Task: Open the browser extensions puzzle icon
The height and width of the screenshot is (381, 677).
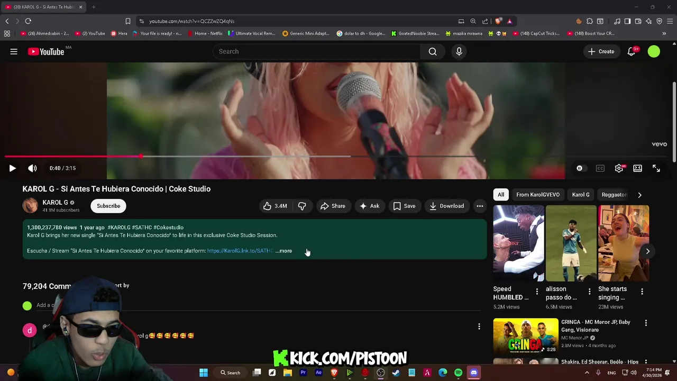Action: 589,21
